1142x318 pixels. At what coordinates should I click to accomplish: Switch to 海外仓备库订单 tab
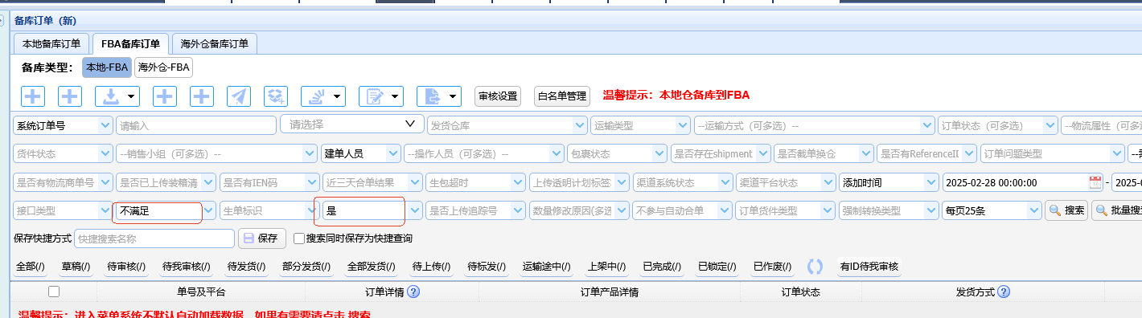[x=215, y=43]
